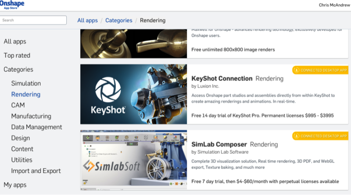Open the Manufacturing category
Screen dimensions: 351x195
[x=31, y=116]
